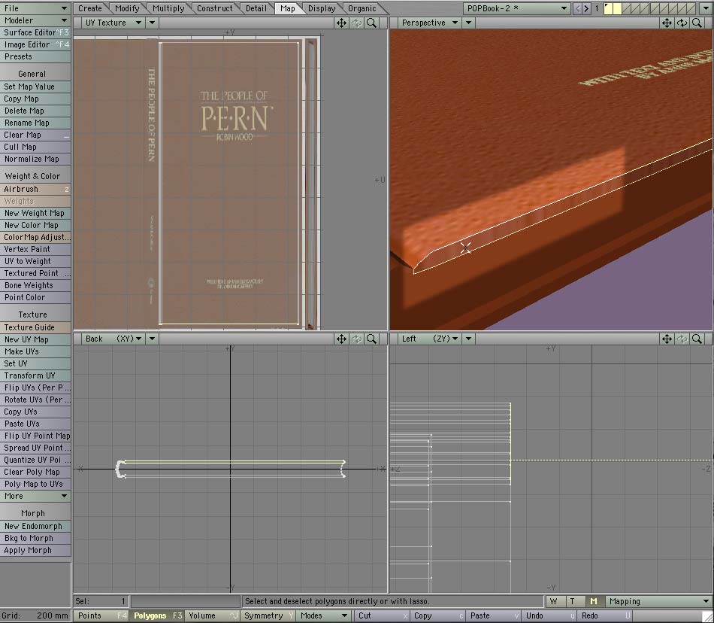Switch to the Organic tab
The height and width of the screenshot is (623, 714).
tap(362, 8)
